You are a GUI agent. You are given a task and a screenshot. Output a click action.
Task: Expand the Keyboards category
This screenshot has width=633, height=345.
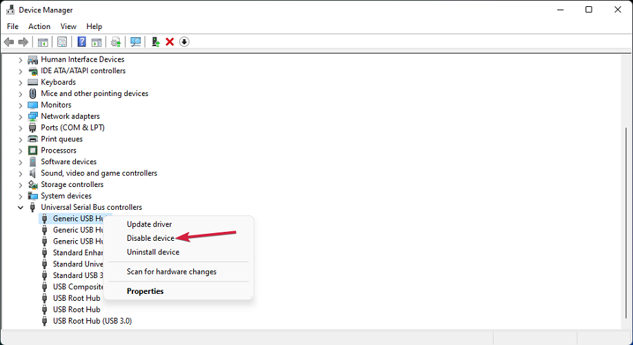(21, 82)
